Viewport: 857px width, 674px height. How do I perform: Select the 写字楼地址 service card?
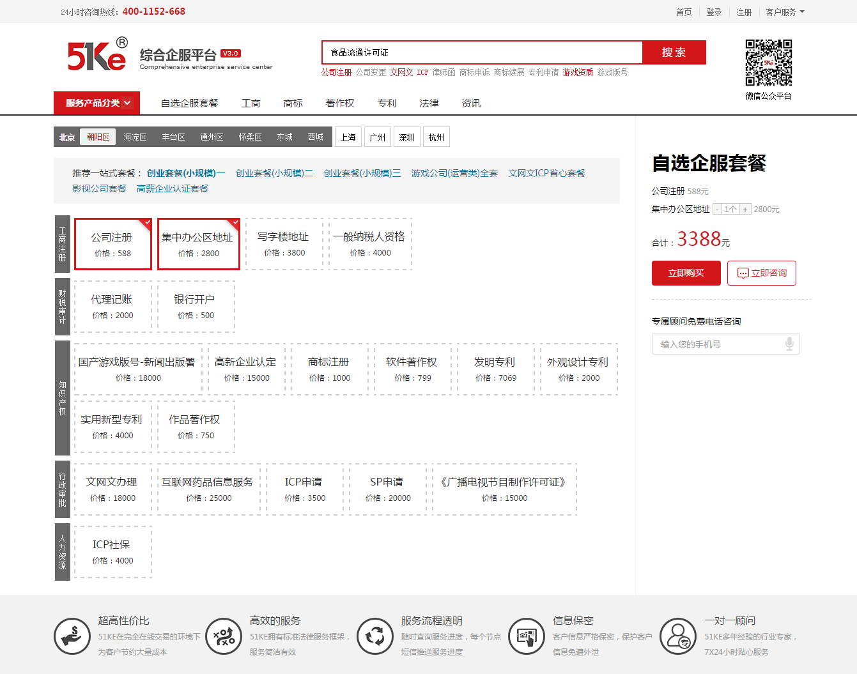pyautogui.click(x=284, y=244)
